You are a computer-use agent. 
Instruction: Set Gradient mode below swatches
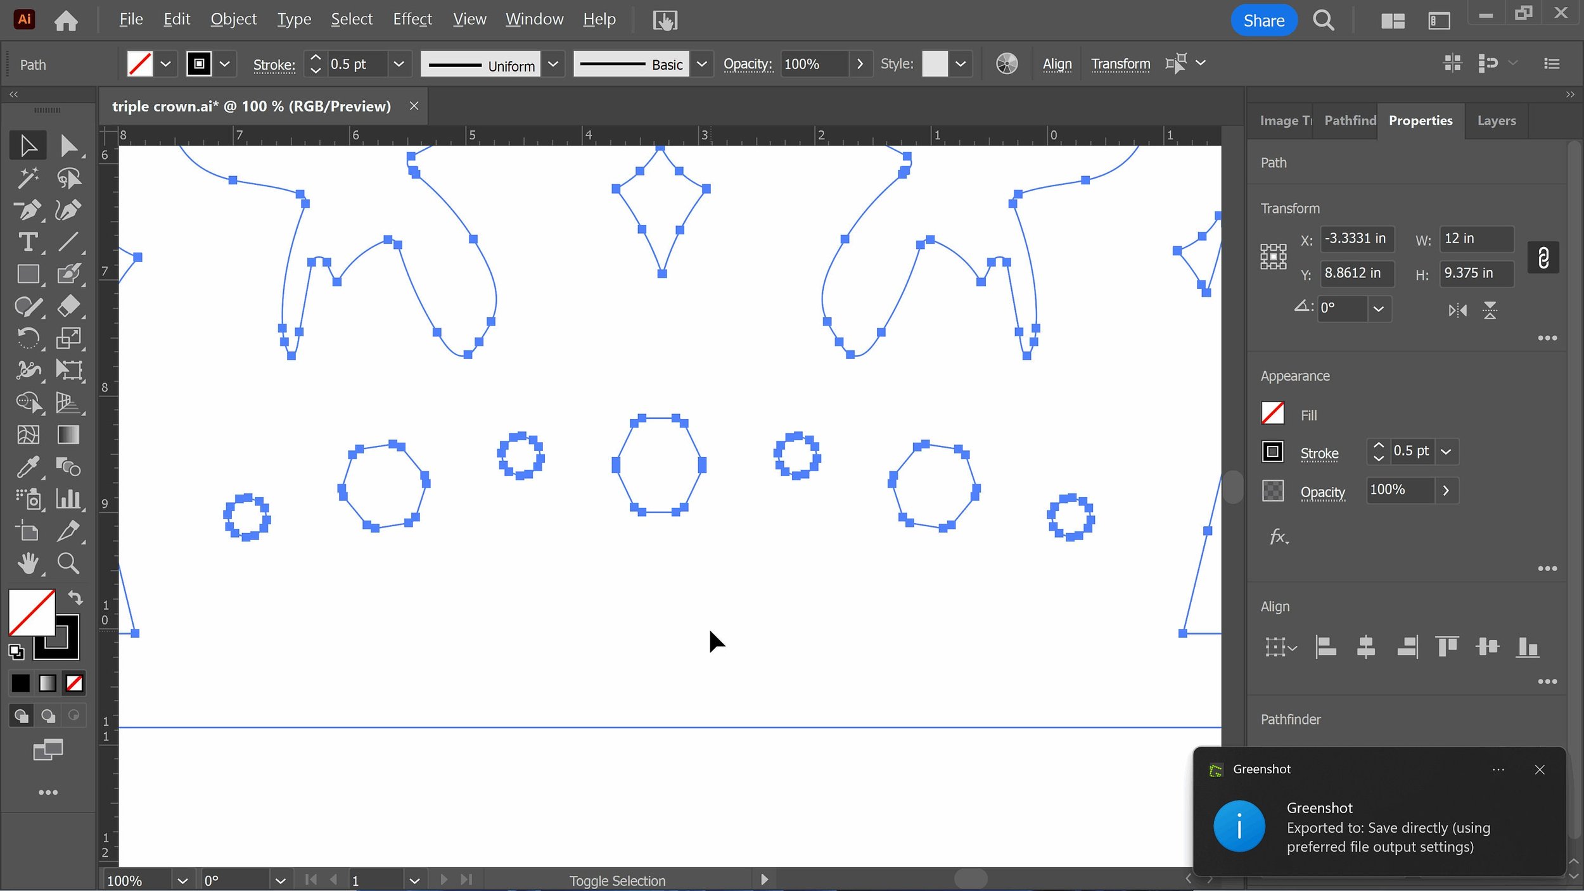pyautogui.click(x=48, y=683)
